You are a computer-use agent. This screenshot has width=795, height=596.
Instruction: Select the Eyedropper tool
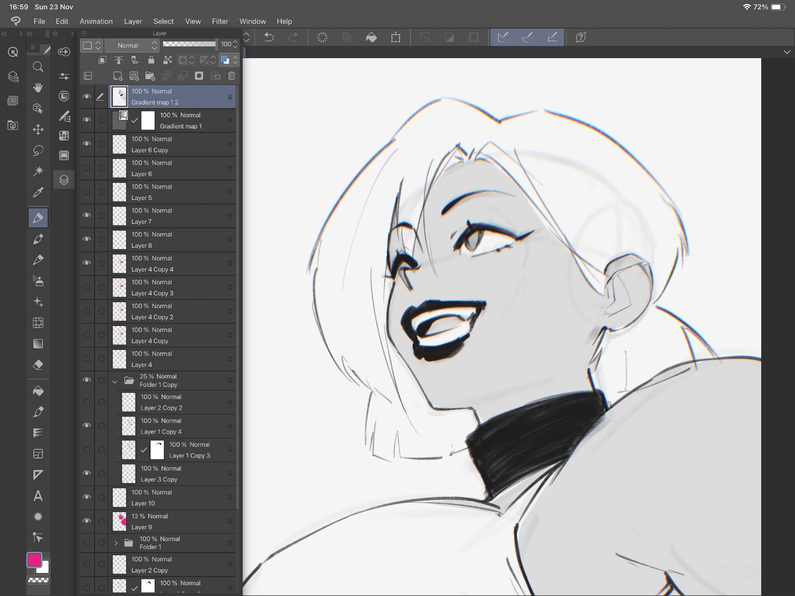pyautogui.click(x=38, y=193)
